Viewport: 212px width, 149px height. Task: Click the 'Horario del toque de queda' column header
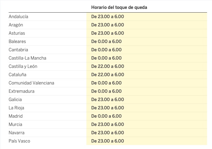[x=119, y=7]
